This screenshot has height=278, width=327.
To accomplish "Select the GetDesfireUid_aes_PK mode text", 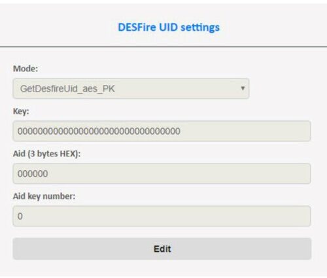I will (x=67, y=89).
